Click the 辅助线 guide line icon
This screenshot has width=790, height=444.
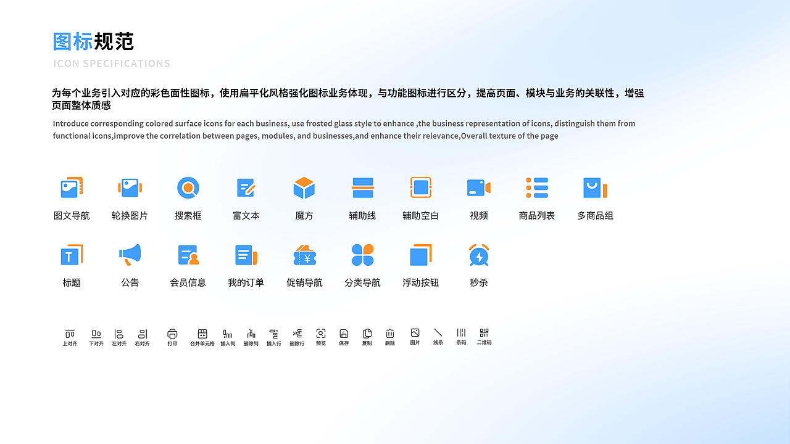click(362, 187)
